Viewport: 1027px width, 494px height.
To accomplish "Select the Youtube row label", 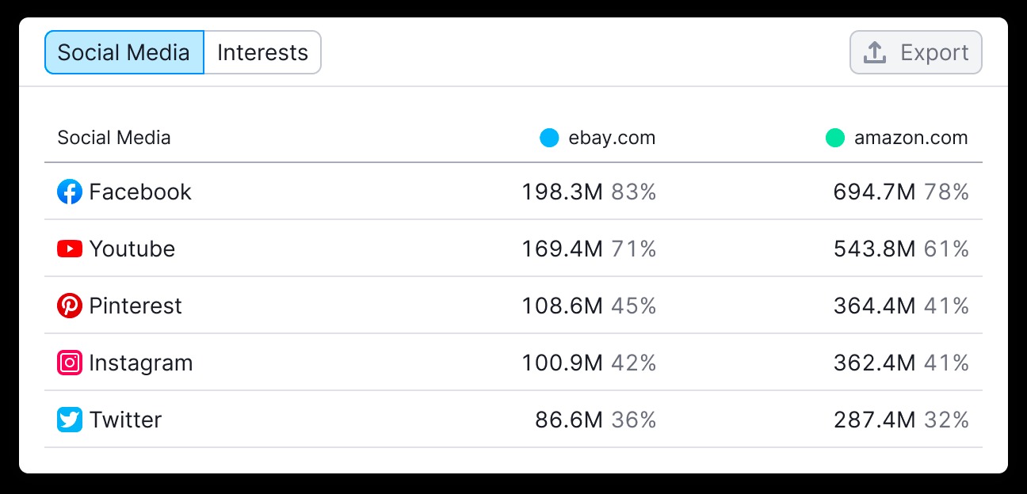I will point(132,249).
